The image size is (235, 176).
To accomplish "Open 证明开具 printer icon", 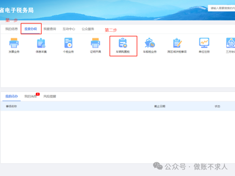I will click(x=95, y=43).
